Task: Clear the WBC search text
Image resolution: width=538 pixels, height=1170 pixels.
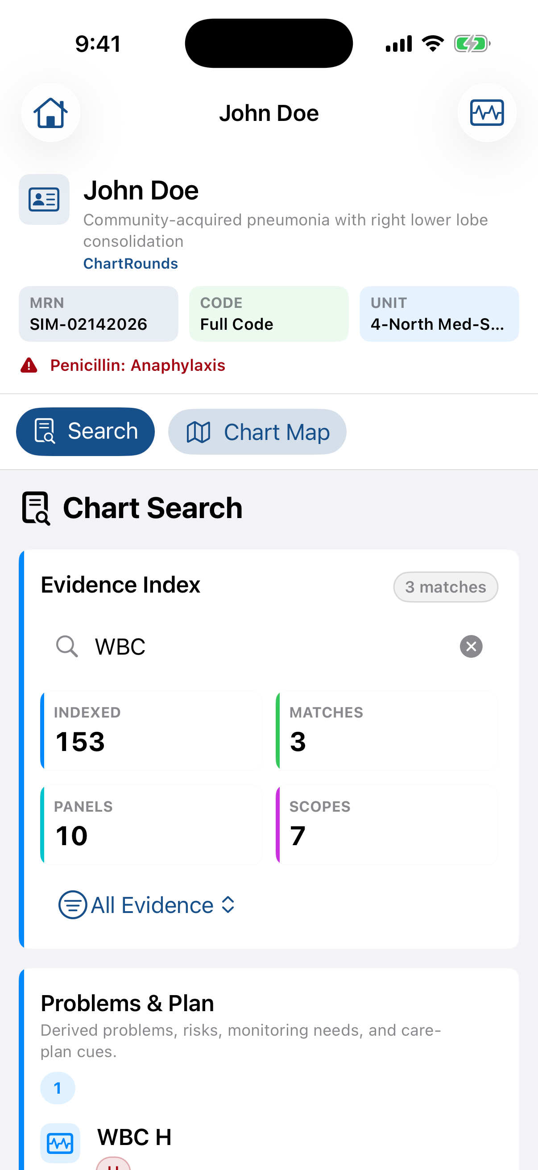Action: [471, 646]
